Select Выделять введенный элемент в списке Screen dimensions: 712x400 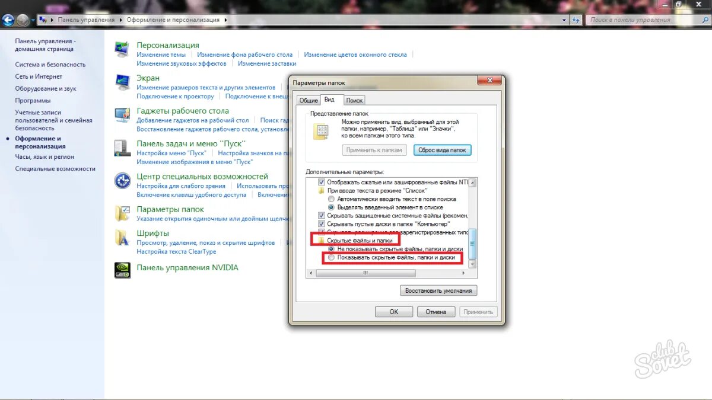[x=331, y=207]
